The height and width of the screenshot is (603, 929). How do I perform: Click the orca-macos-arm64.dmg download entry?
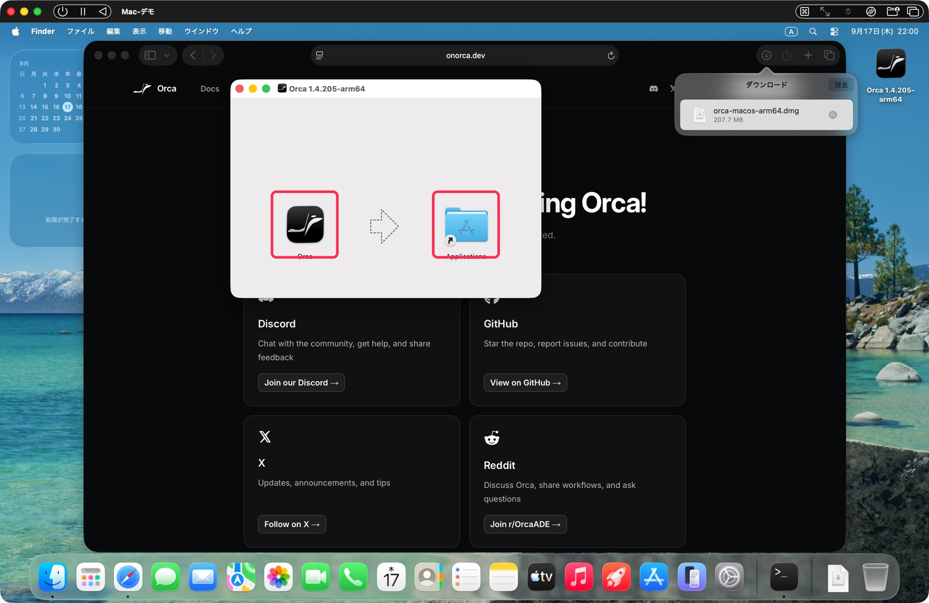[766, 115]
